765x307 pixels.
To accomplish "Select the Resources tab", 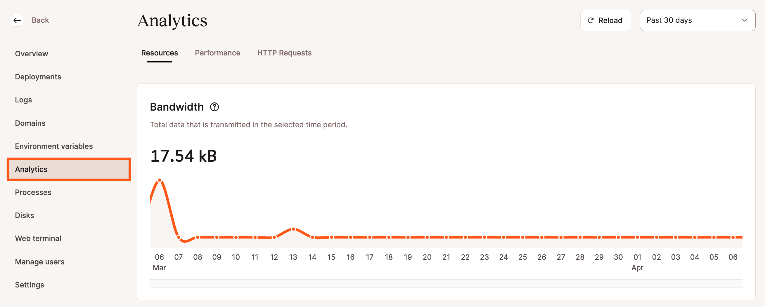I will tap(160, 53).
